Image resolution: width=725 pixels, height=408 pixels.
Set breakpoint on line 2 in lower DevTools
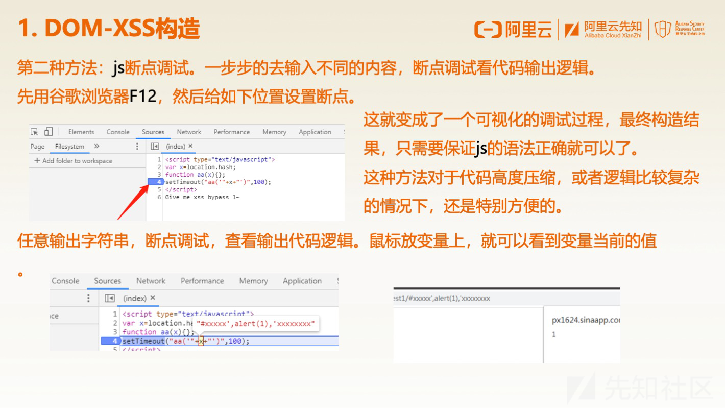pos(115,323)
